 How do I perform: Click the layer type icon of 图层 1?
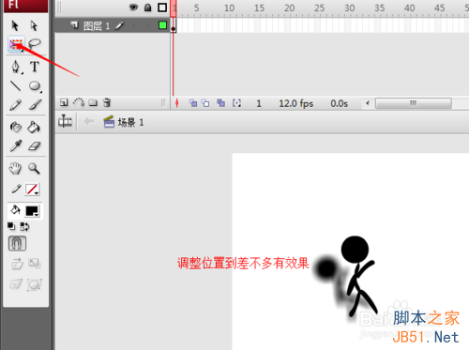tap(74, 24)
